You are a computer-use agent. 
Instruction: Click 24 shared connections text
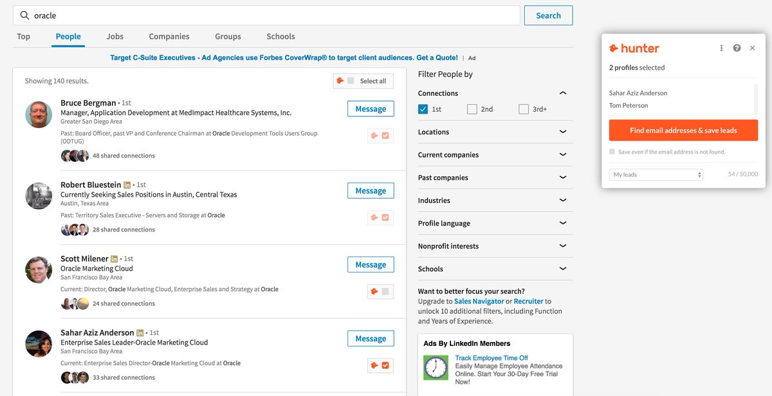pyautogui.click(x=124, y=303)
